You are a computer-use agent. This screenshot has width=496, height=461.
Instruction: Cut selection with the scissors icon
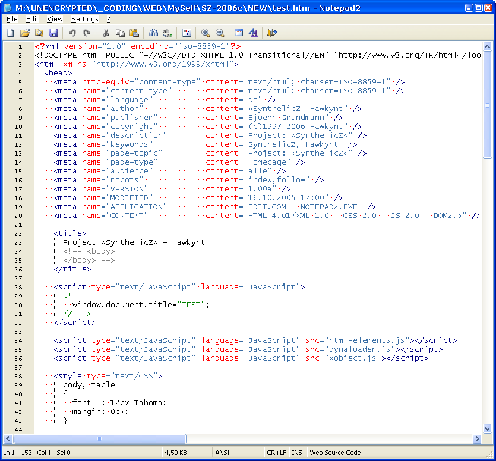106,33
